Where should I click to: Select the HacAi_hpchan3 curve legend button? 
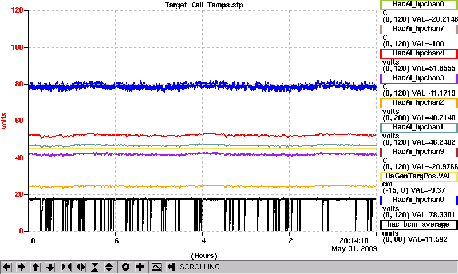pos(418,78)
